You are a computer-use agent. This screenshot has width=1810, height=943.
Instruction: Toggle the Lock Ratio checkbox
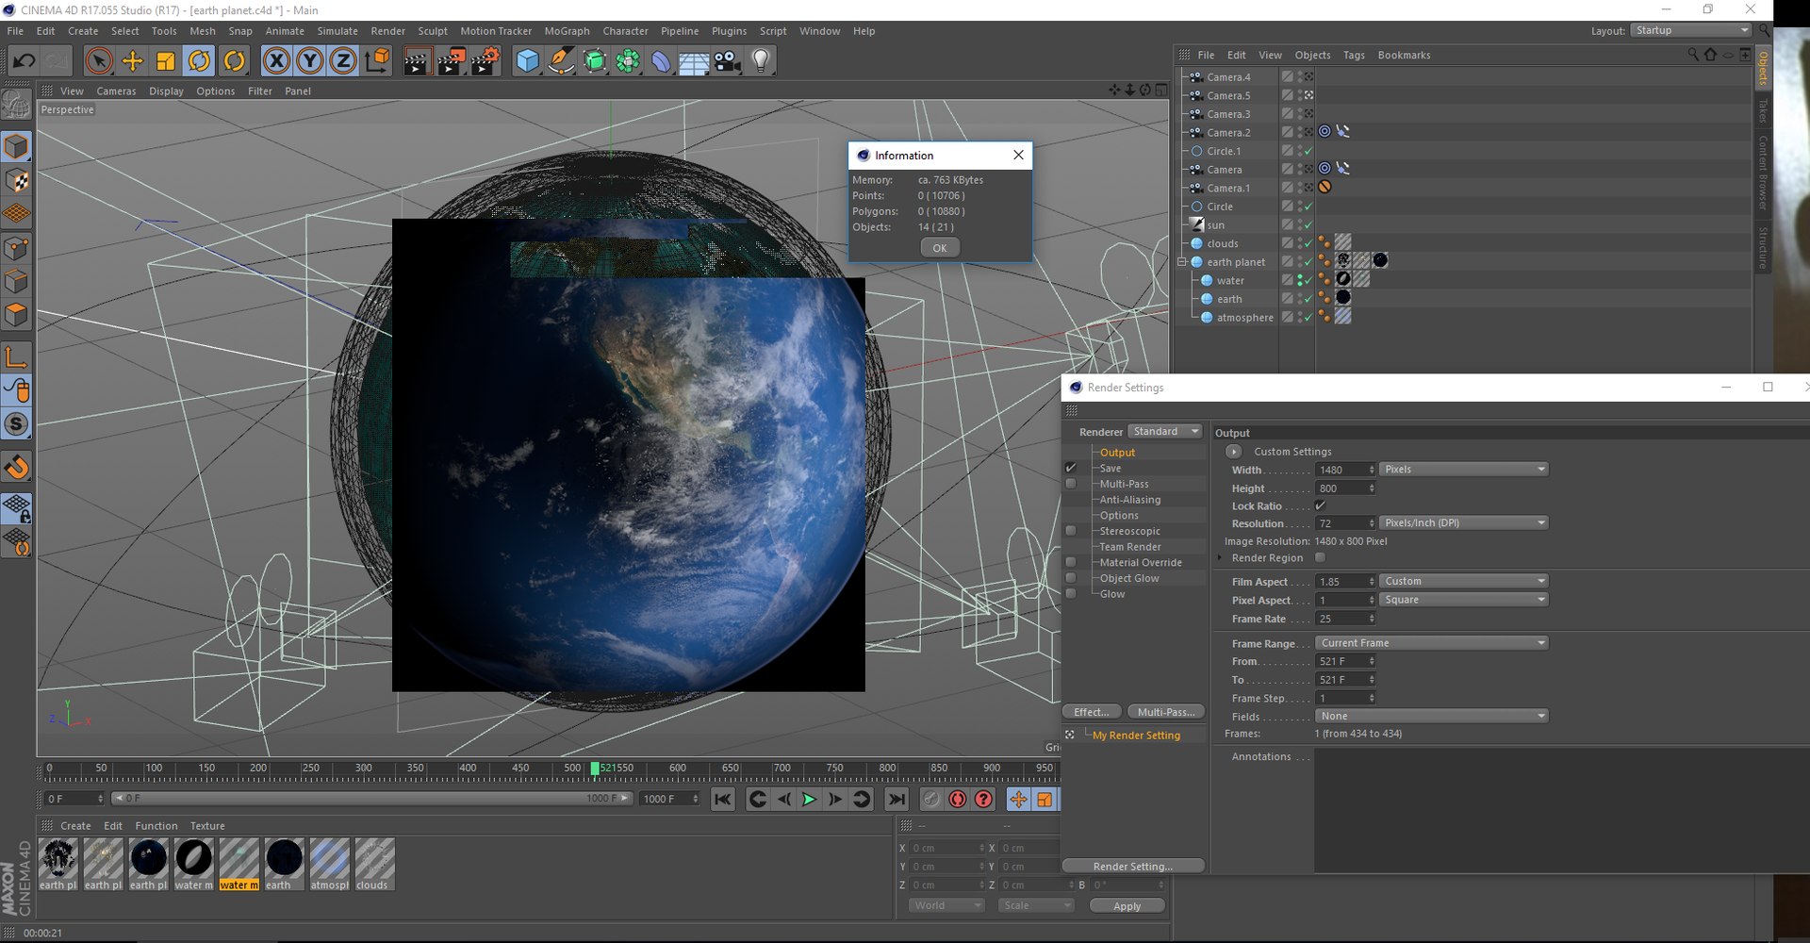click(x=1321, y=505)
